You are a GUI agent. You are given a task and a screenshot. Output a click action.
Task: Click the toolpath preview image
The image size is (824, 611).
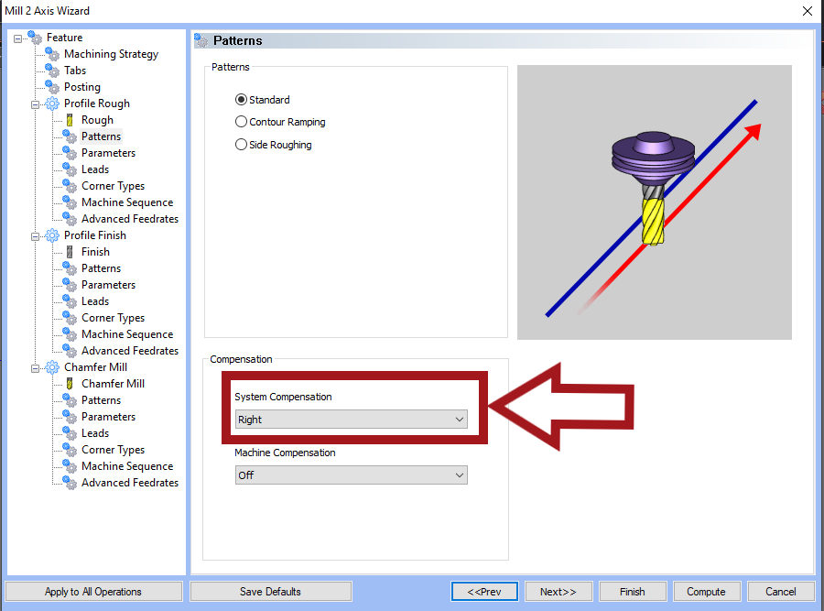655,202
